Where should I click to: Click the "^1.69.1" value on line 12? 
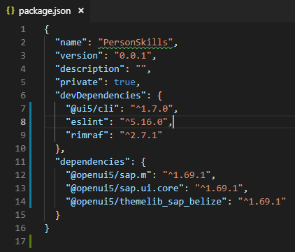tap(187, 175)
